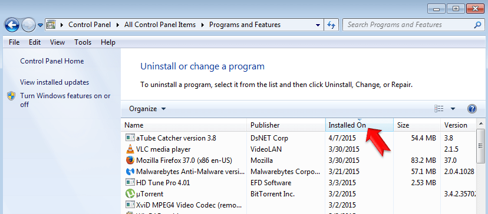Click the Back navigation arrow button
This screenshot has height=214, width=488.
pos(12,25)
